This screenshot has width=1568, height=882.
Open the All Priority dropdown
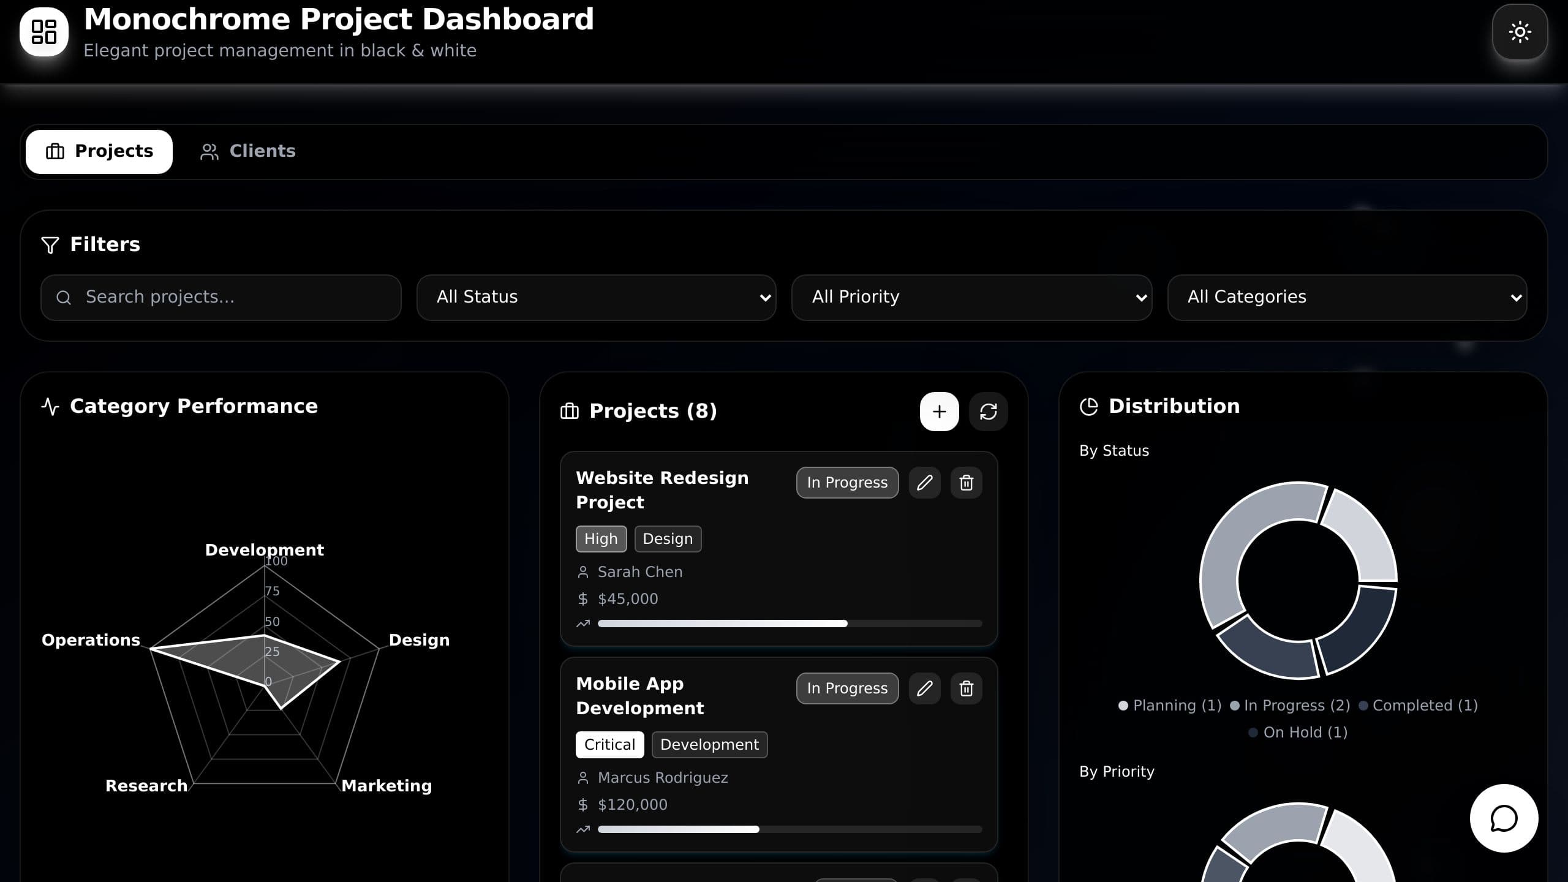972,298
